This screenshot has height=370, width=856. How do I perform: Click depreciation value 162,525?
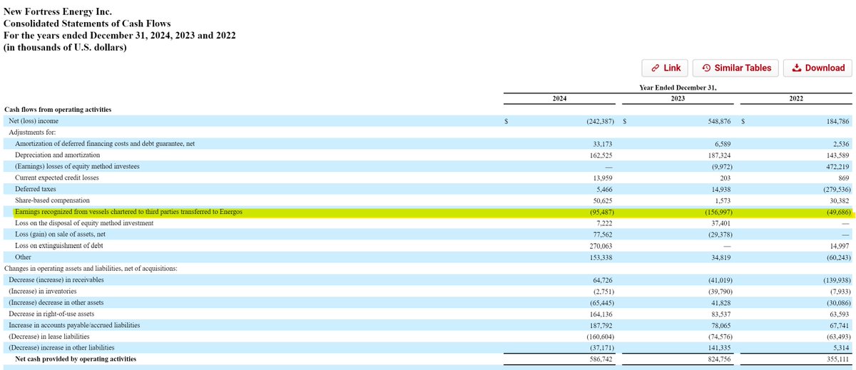pos(601,155)
